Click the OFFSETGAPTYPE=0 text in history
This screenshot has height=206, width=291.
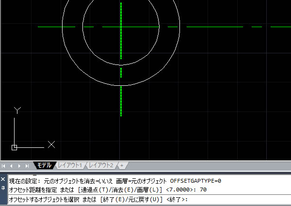pyautogui.click(x=195, y=181)
